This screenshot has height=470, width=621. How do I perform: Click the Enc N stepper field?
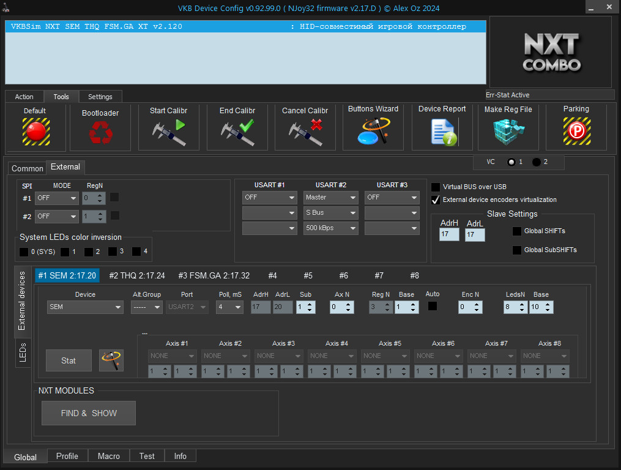click(x=470, y=307)
